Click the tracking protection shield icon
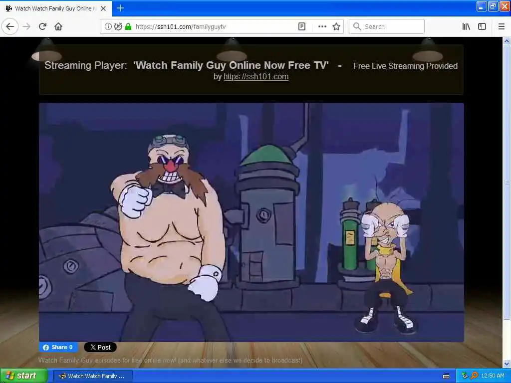The height and width of the screenshot is (383, 511). (x=118, y=27)
